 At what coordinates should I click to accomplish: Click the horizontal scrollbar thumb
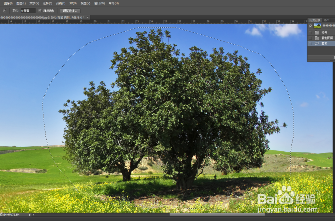pos(217,215)
